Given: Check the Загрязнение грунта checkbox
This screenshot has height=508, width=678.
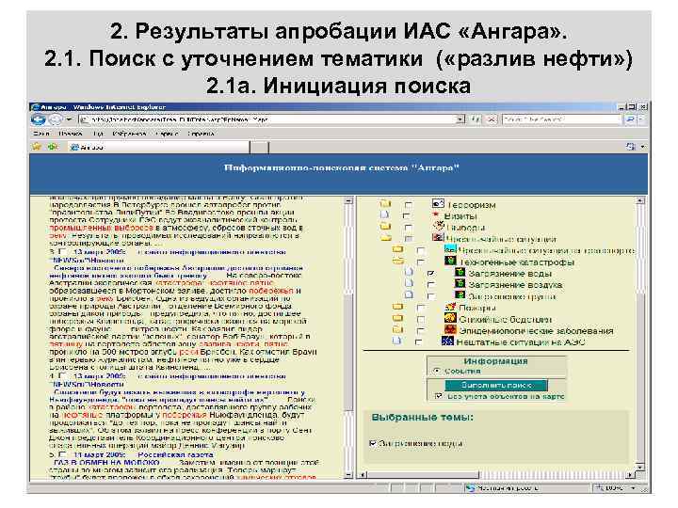Looking at the screenshot, I should coord(430,296).
